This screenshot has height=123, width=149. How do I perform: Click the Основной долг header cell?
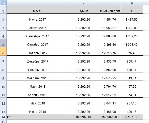110,9
